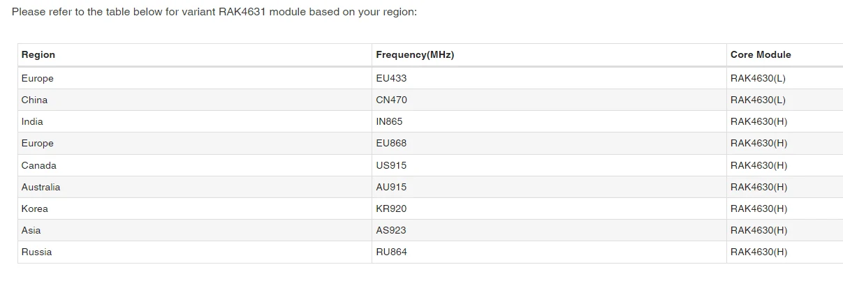Click the RU864 frequency cell
Image resolution: width=843 pixels, height=281 pixels.
pyautogui.click(x=391, y=252)
